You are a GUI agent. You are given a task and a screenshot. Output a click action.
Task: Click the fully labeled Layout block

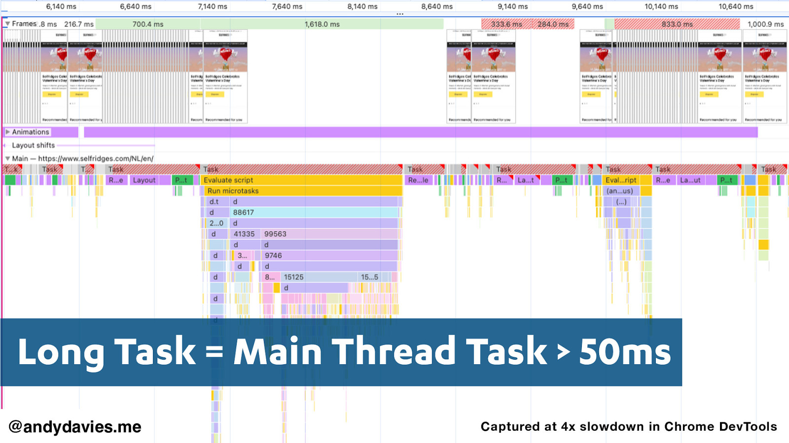pos(144,180)
